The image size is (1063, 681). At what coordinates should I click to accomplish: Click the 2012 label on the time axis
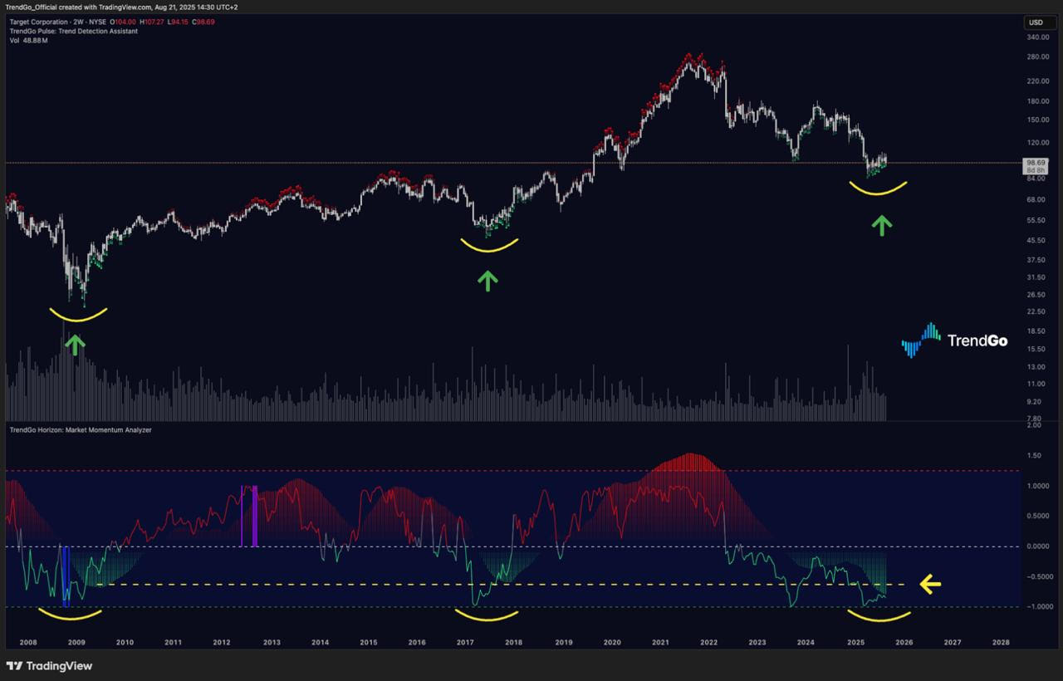[x=222, y=643]
